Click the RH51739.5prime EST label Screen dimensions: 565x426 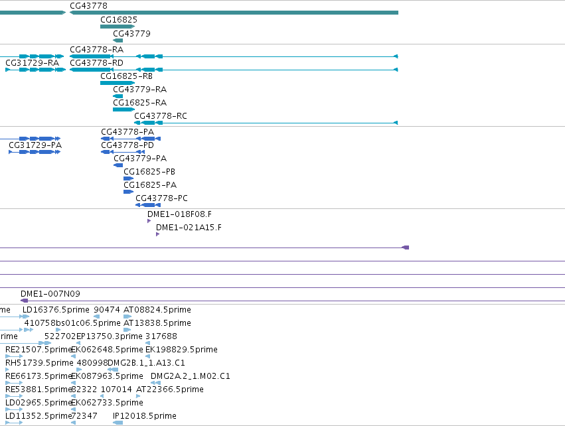(x=39, y=363)
